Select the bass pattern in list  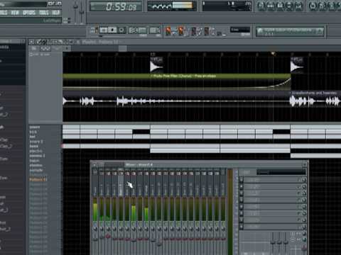click(33, 147)
